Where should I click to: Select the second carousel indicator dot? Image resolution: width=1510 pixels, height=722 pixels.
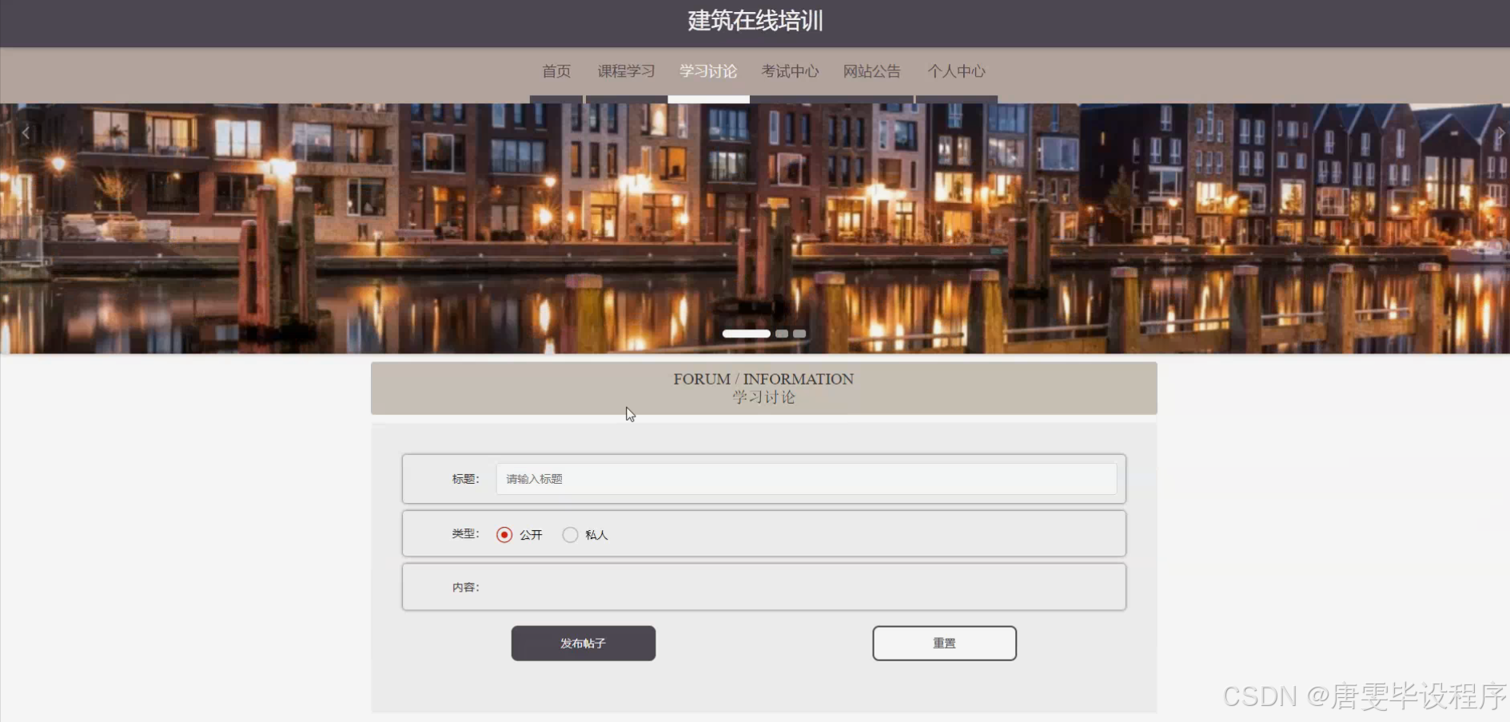(x=782, y=333)
